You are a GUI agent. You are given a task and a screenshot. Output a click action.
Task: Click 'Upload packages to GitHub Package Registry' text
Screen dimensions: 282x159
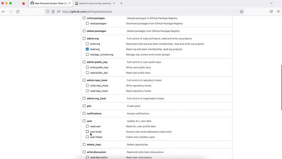click(x=152, y=18)
